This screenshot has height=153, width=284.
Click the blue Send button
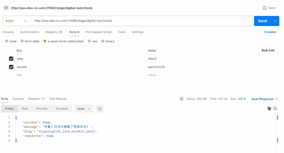[x=262, y=21]
